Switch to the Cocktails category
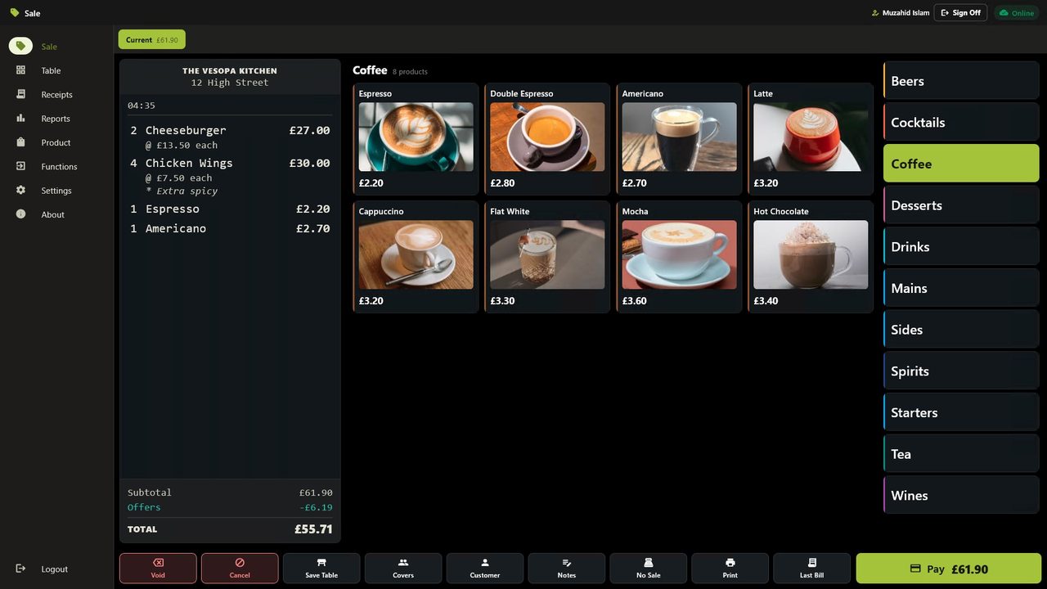The image size is (1047, 589). coord(961,122)
